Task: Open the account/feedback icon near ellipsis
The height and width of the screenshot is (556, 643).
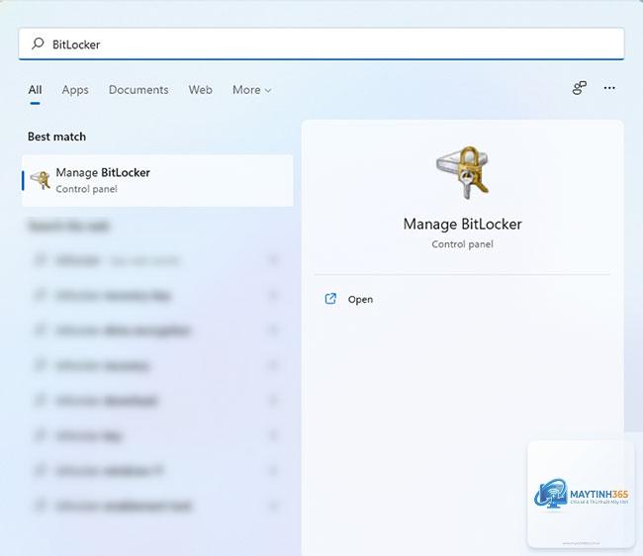Action: 580,88
